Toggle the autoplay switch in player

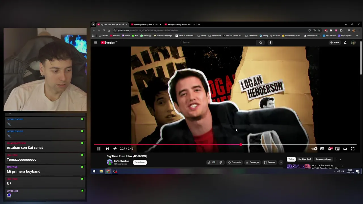(315, 149)
